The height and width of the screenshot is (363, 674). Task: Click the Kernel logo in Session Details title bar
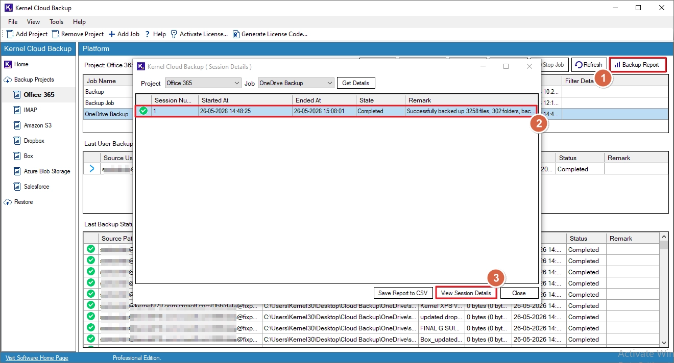(141, 66)
